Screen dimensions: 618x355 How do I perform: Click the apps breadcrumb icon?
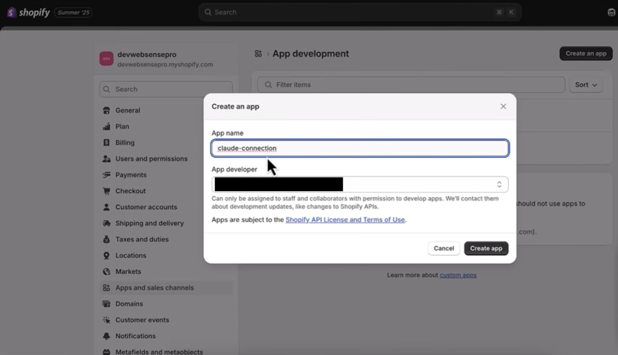pos(258,54)
